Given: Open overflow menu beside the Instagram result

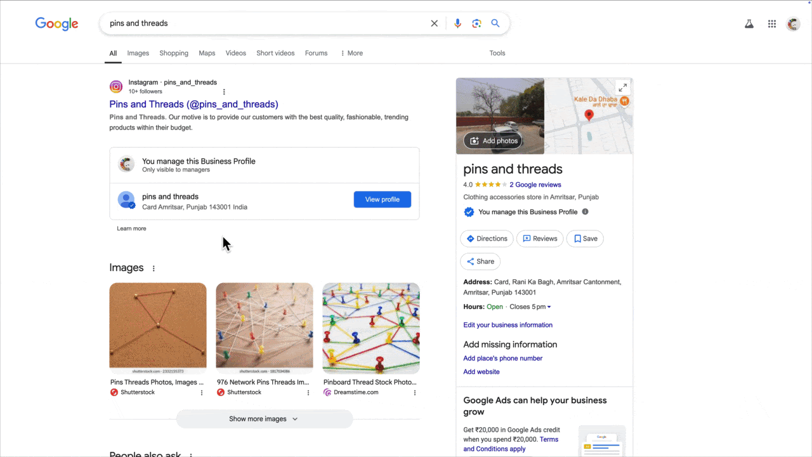Looking at the screenshot, I should tap(224, 91).
